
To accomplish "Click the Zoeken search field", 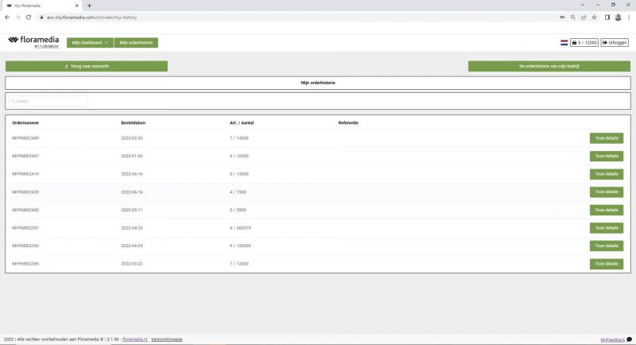I will 48,101.
